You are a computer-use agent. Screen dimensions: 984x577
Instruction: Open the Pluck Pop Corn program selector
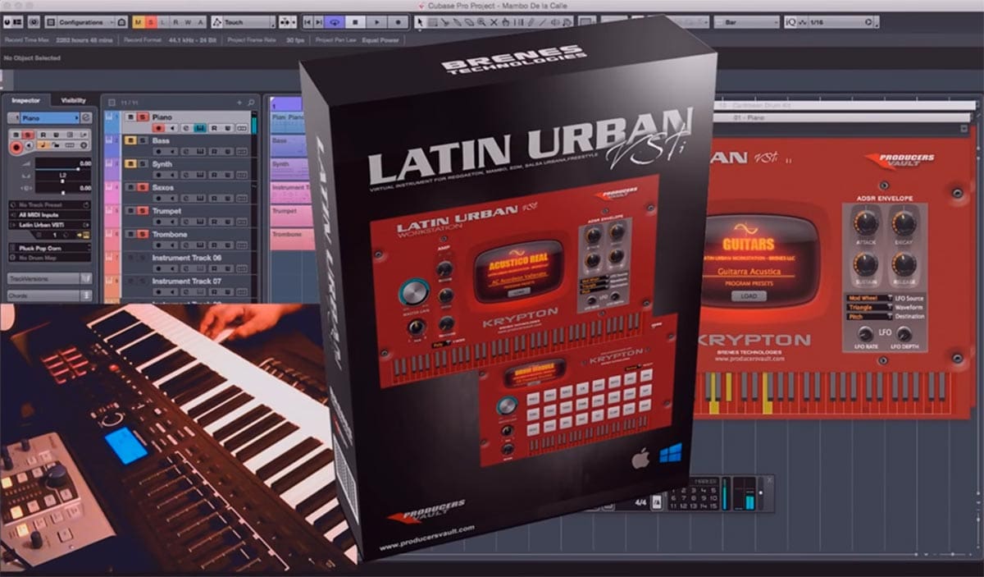click(x=49, y=246)
